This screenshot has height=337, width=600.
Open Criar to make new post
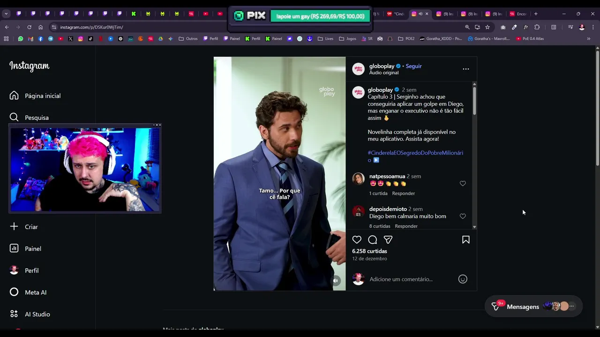click(x=24, y=227)
